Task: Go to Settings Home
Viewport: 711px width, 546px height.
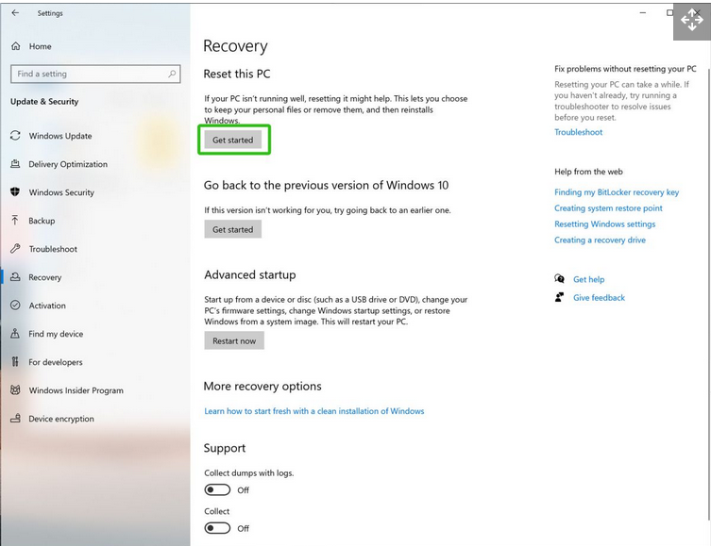Action: [40, 46]
